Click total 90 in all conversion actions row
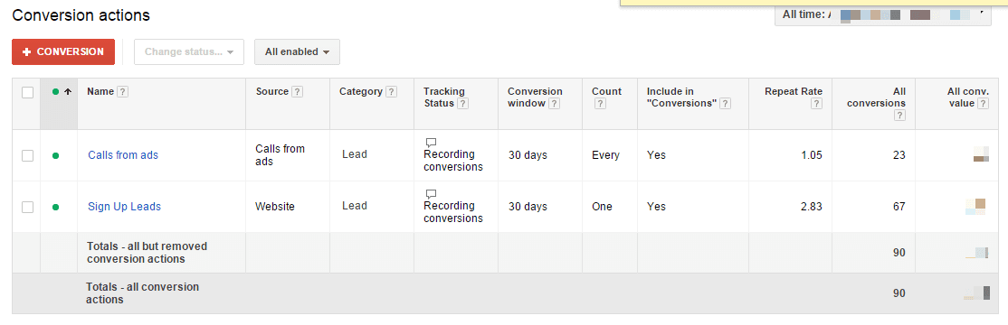This screenshot has width=1008, height=325. [899, 292]
